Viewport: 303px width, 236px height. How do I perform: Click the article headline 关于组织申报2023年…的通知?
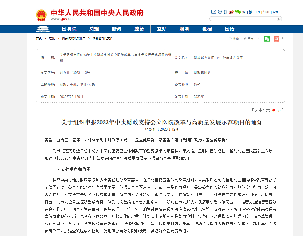coord(162,122)
